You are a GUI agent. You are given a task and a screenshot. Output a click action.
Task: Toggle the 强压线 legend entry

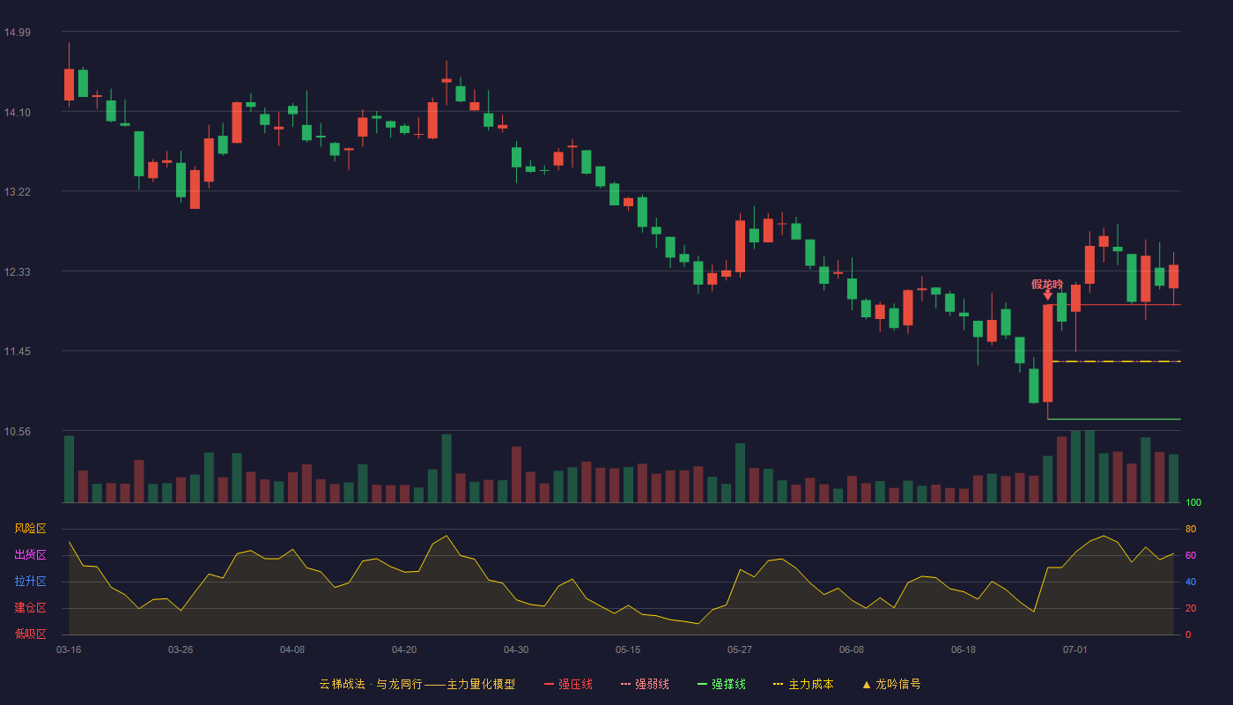pos(568,684)
